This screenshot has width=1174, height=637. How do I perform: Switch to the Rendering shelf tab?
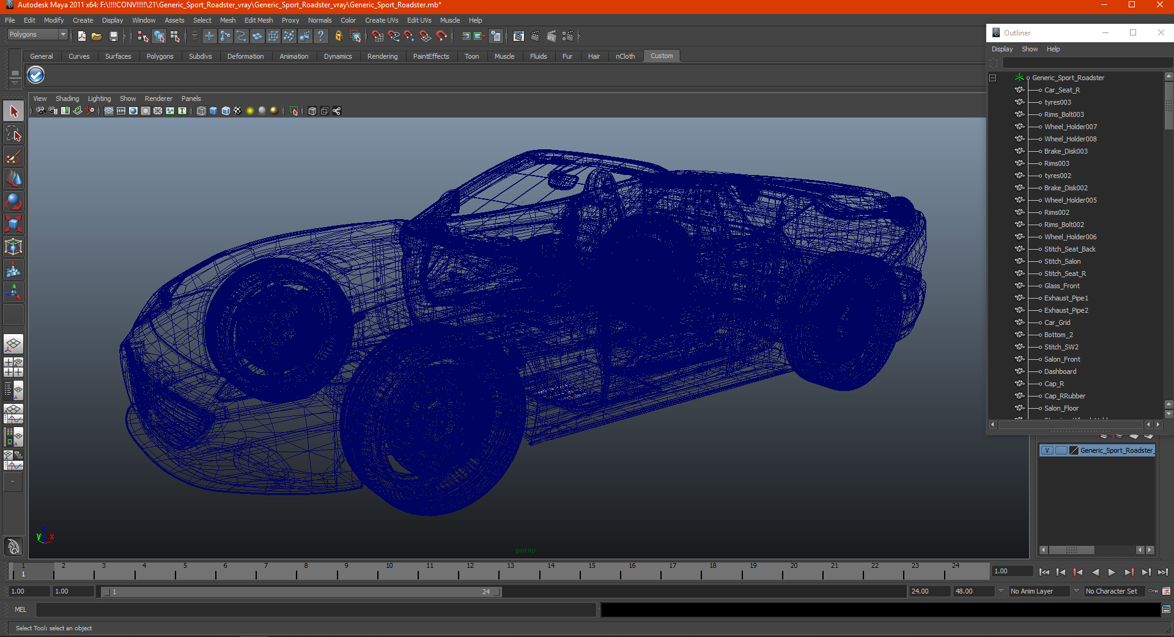tap(382, 56)
